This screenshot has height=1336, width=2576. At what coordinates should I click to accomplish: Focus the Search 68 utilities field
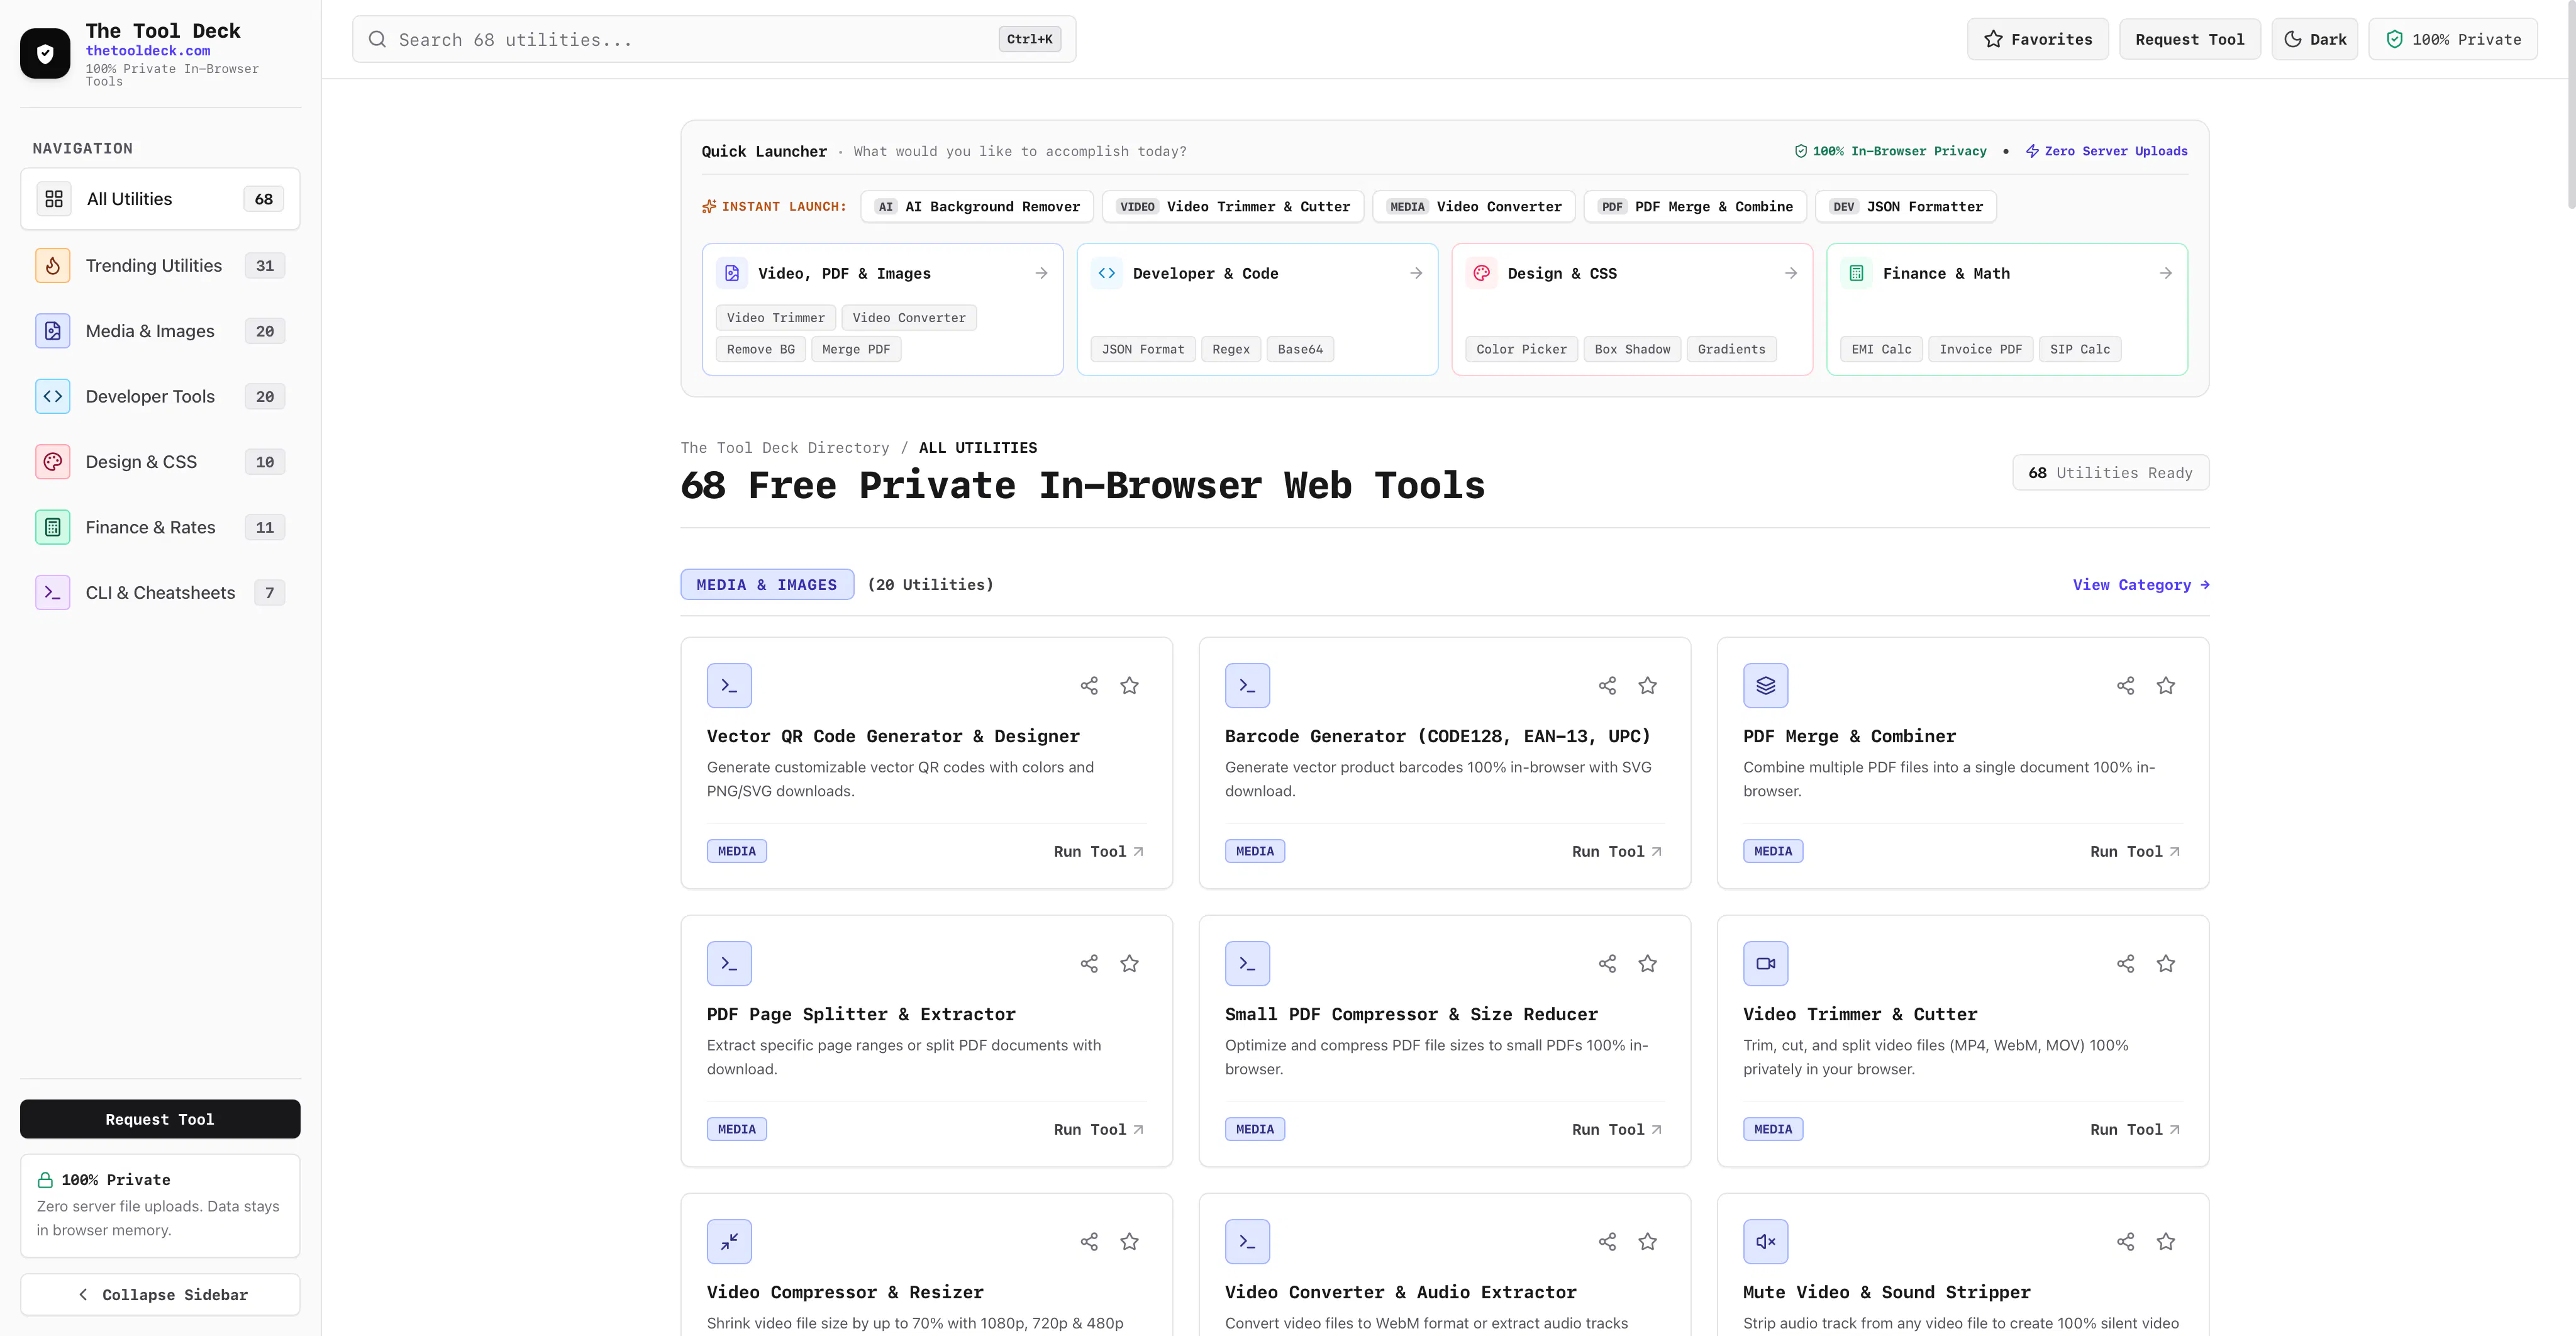[714, 39]
